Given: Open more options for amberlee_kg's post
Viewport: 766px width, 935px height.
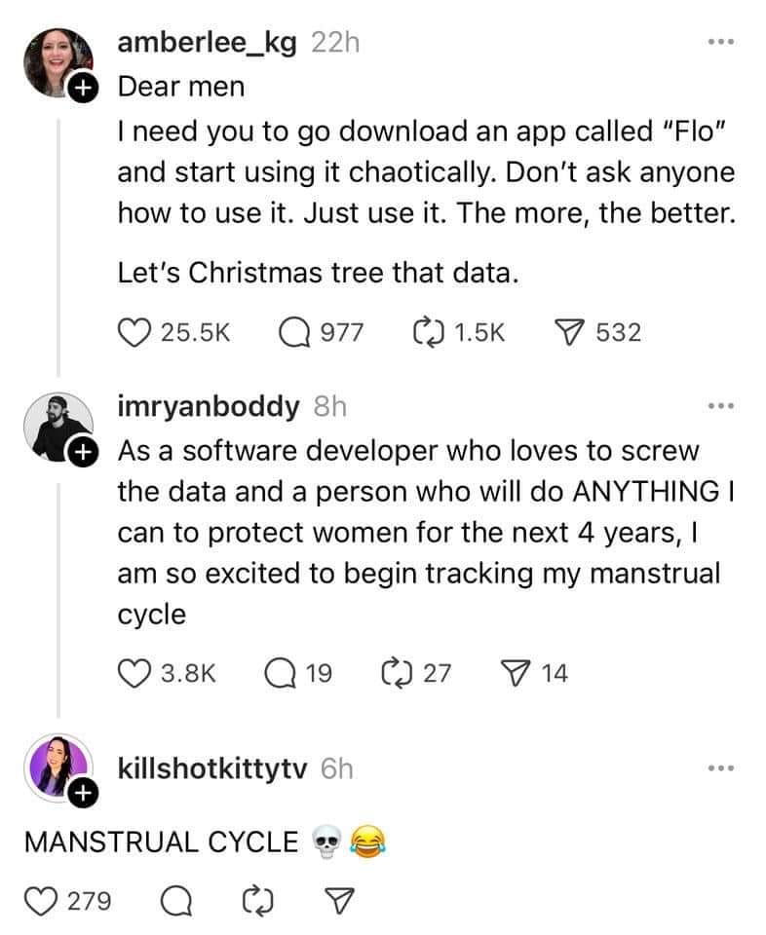Looking at the screenshot, I should (x=719, y=43).
